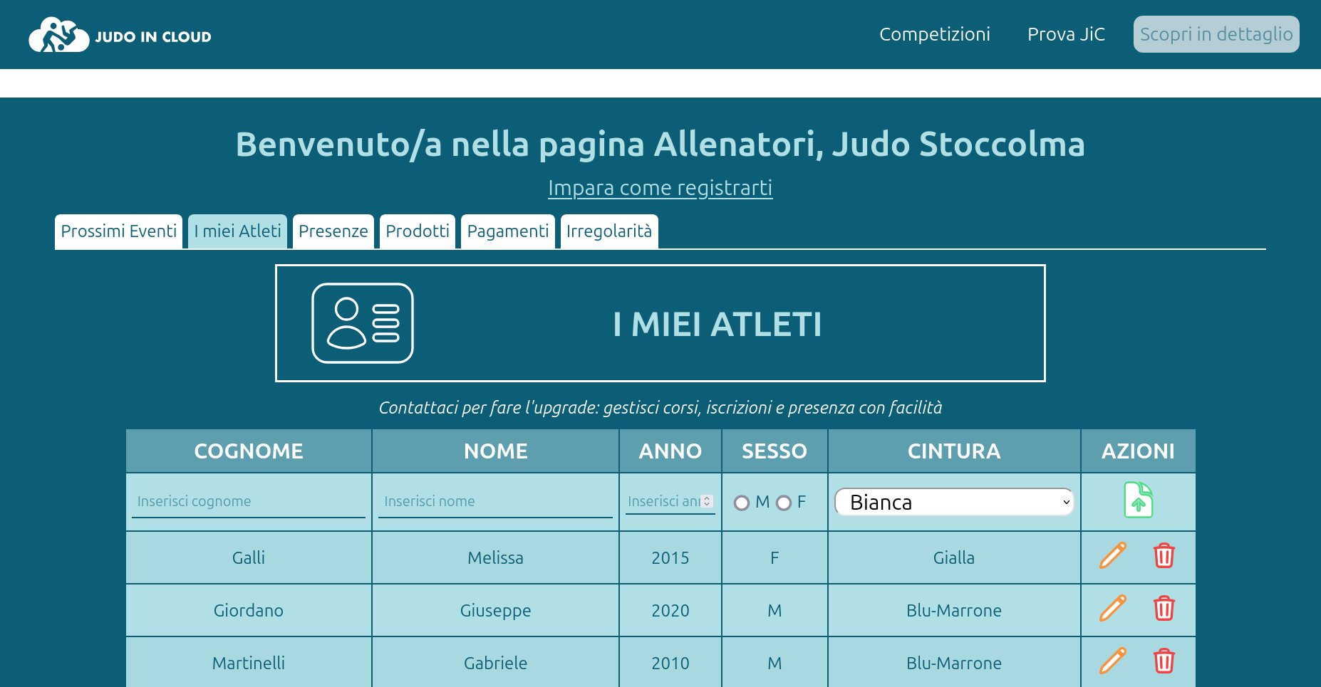Select the M sex radio button
This screenshot has height=687, width=1321.
tap(742, 503)
